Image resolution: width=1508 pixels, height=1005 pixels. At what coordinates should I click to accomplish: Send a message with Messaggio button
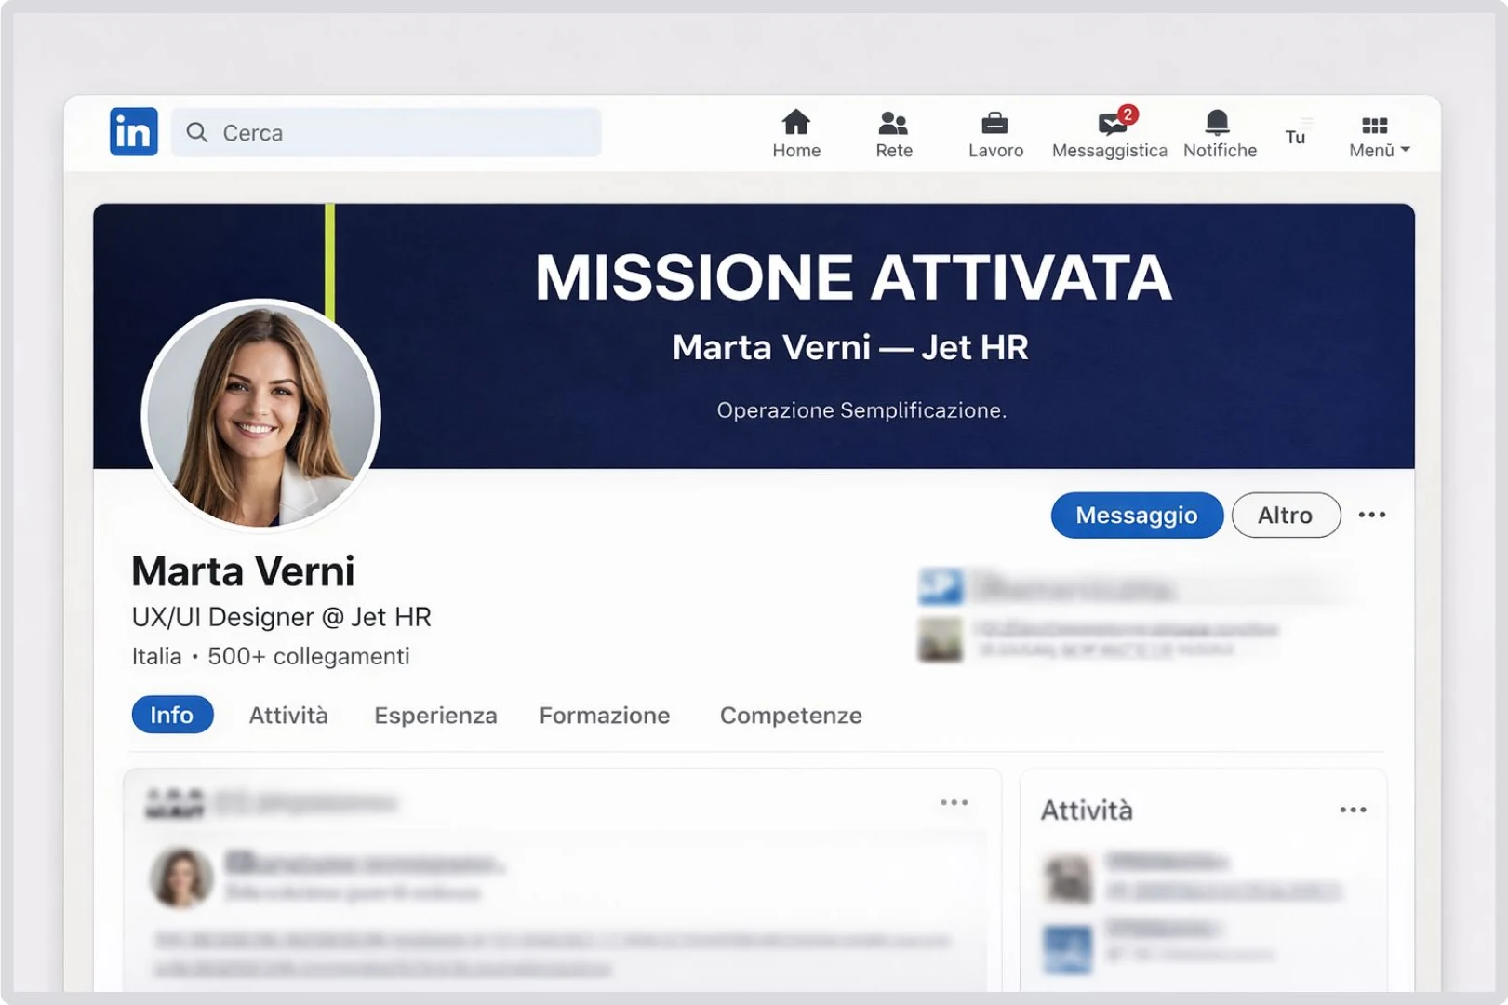[1137, 515]
